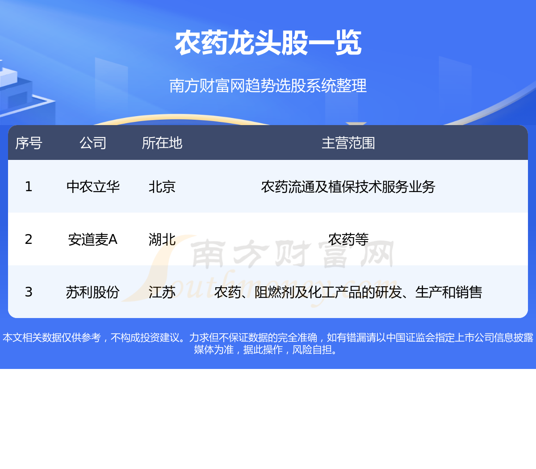Click row number 1 cell
The height and width of the screenshot is (469, 536).
29,187
